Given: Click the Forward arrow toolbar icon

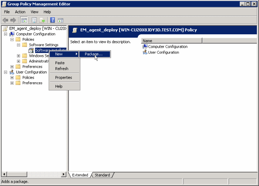Looking at the screenshot, I should [x=13, y=20].
